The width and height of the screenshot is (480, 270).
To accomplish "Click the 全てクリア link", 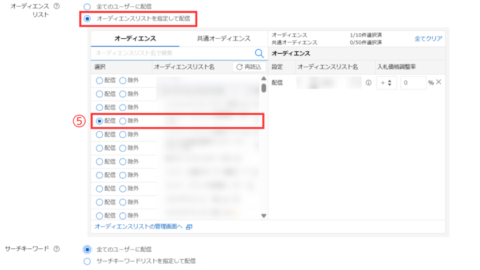I will tap(428, 38).
